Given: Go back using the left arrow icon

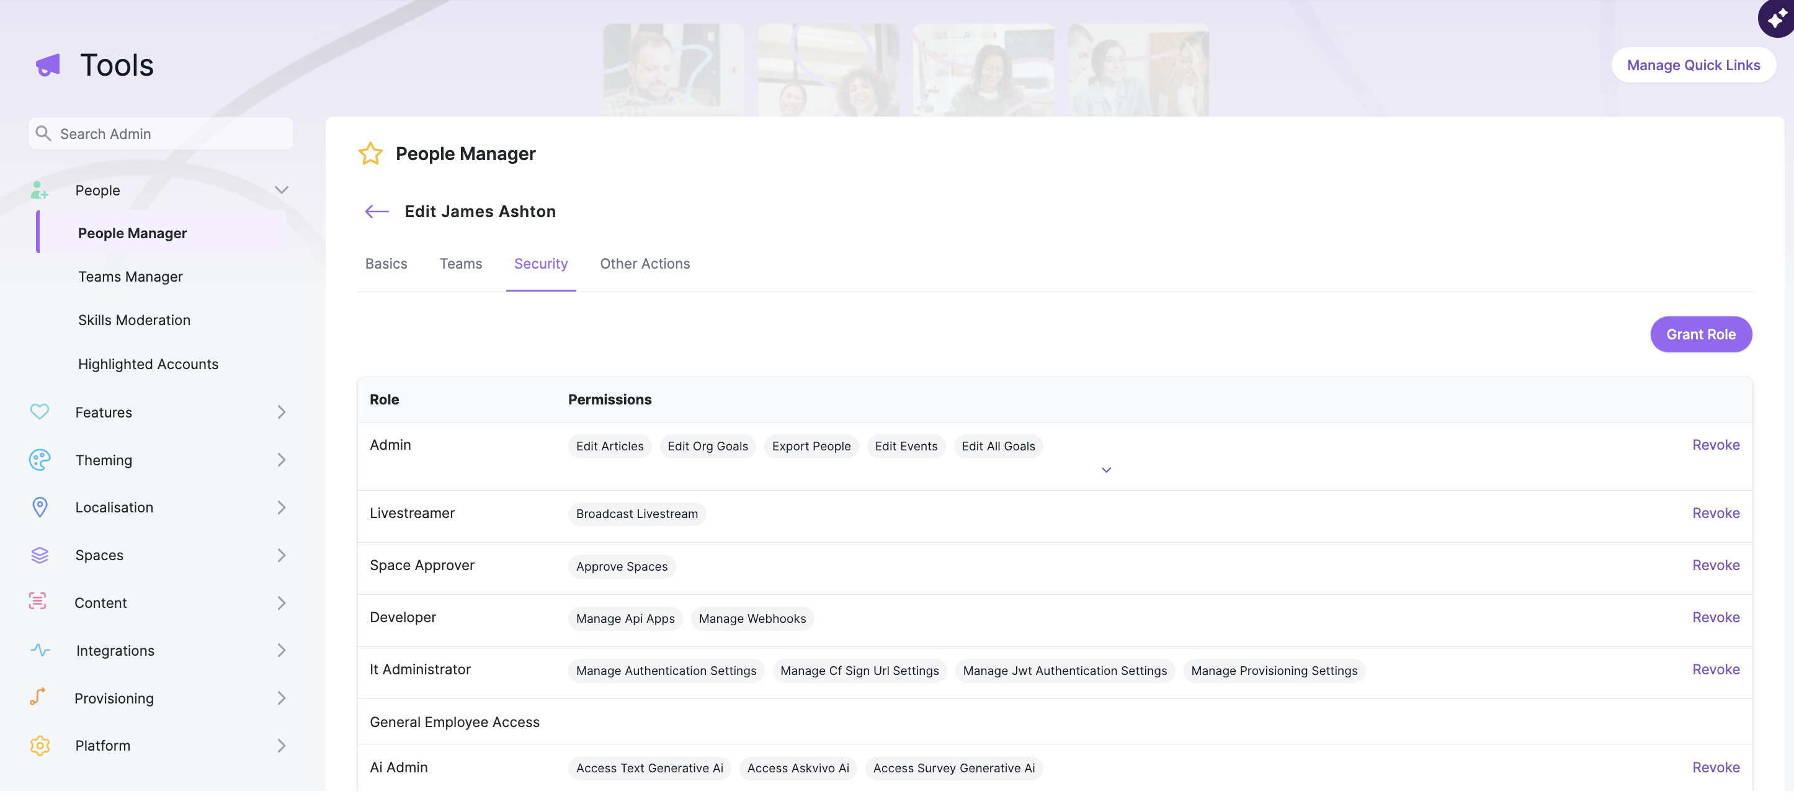Looking at the screenshot, I should [x=377, y=212].
